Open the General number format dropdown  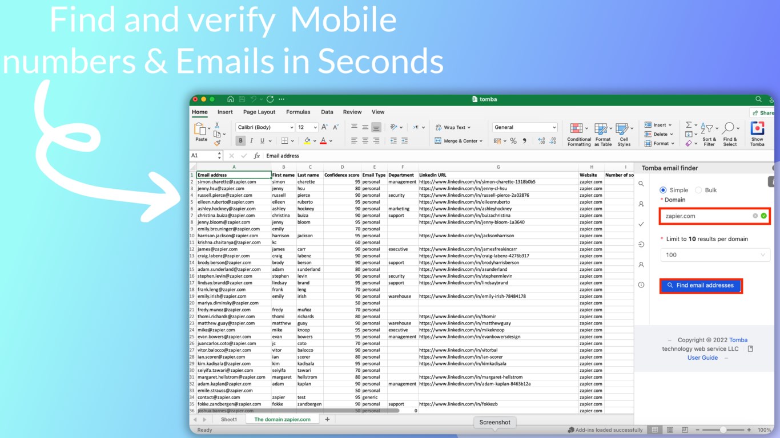[525, 127]
